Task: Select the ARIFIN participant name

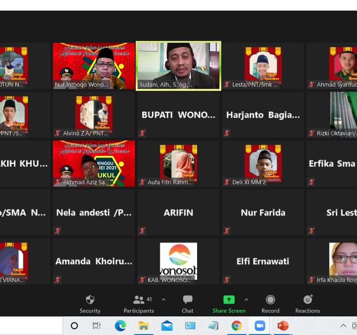Action: [x=178, y=213]
